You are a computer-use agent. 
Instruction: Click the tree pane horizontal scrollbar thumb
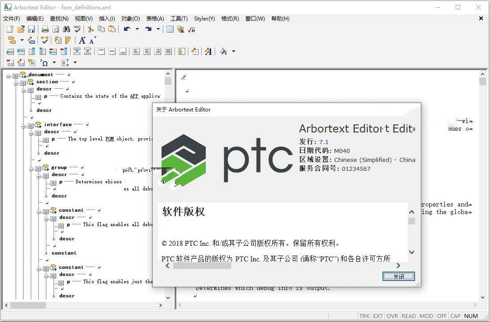[28, 305]
